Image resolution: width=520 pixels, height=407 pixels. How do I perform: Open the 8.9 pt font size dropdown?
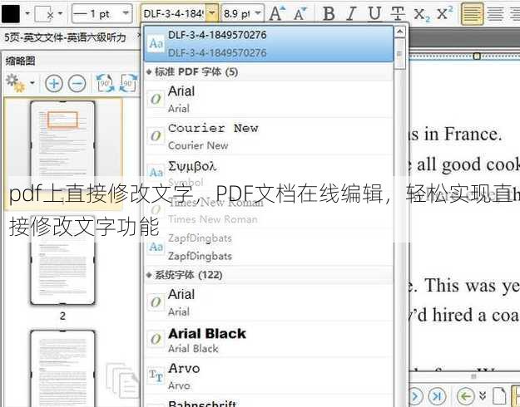coord(242,13)
